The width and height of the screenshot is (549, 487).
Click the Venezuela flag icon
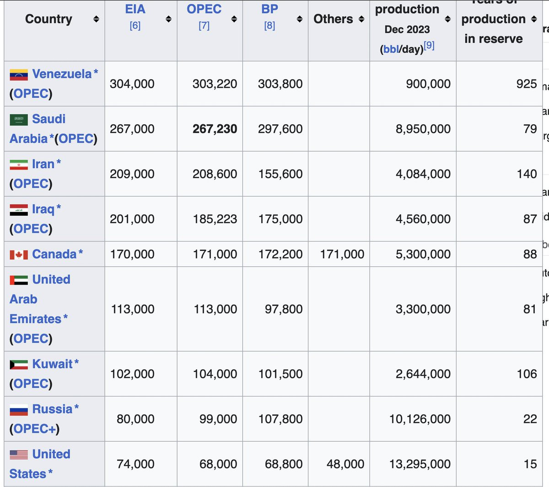[19, 75]
